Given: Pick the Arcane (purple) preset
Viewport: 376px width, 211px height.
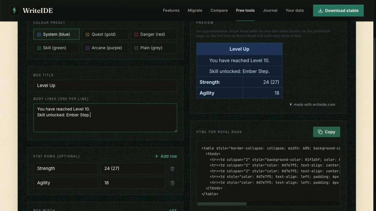Looking at the screenshot, I should point(105,48).
